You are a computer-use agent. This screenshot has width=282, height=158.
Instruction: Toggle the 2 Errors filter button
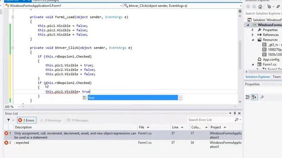26,120
